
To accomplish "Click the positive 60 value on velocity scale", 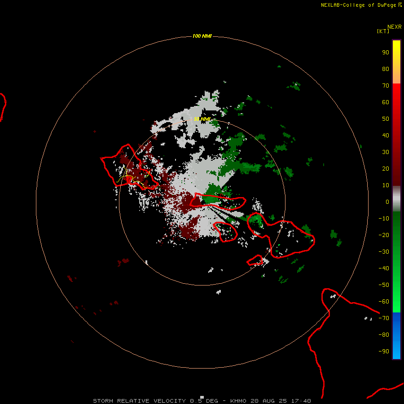I will click(386, 102).
